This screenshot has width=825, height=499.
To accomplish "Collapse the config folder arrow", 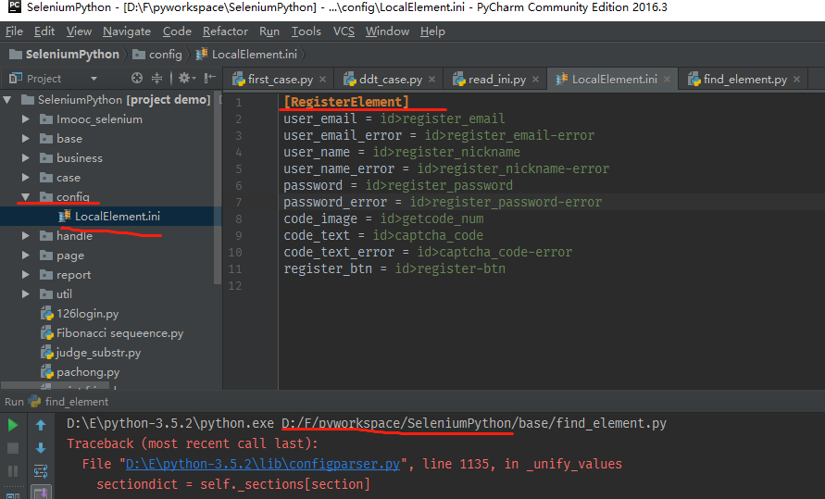I will coord(25,197).
